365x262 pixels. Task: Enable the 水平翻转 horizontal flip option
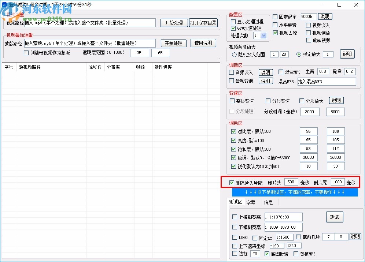(x=275, y=25)
